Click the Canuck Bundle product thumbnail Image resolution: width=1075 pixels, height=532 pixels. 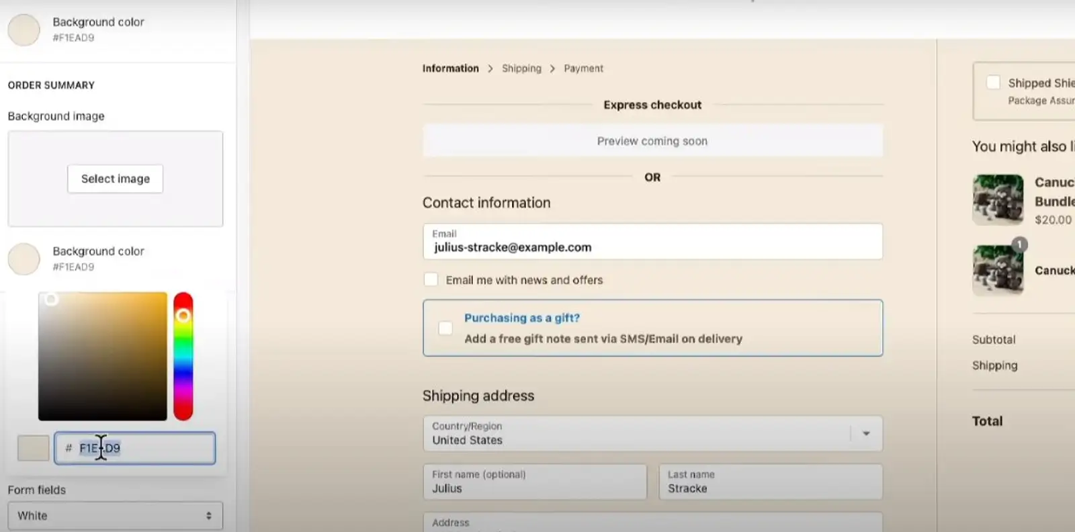pyautogui.click(x=998, y=199)
